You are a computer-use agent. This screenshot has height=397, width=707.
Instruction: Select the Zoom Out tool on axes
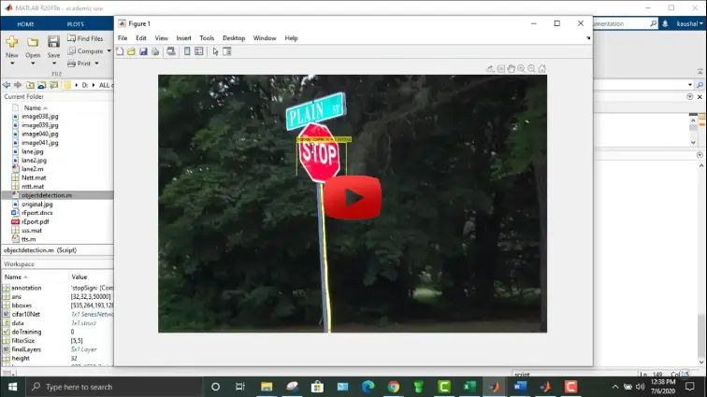click(531, 69)
